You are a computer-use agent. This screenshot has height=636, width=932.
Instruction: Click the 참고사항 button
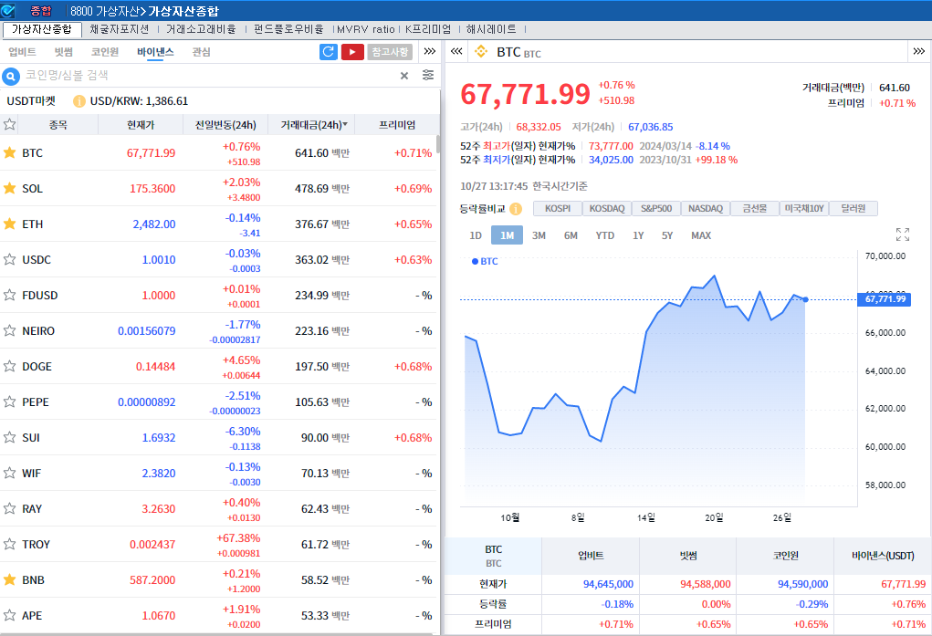(391, 52)
